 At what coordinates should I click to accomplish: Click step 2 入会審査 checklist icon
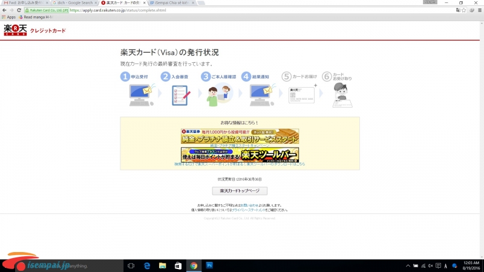[x=181, y=96]
